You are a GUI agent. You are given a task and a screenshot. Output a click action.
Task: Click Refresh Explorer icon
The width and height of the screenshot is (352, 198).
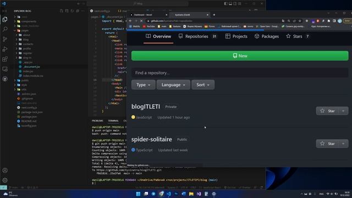coord(72,11)
